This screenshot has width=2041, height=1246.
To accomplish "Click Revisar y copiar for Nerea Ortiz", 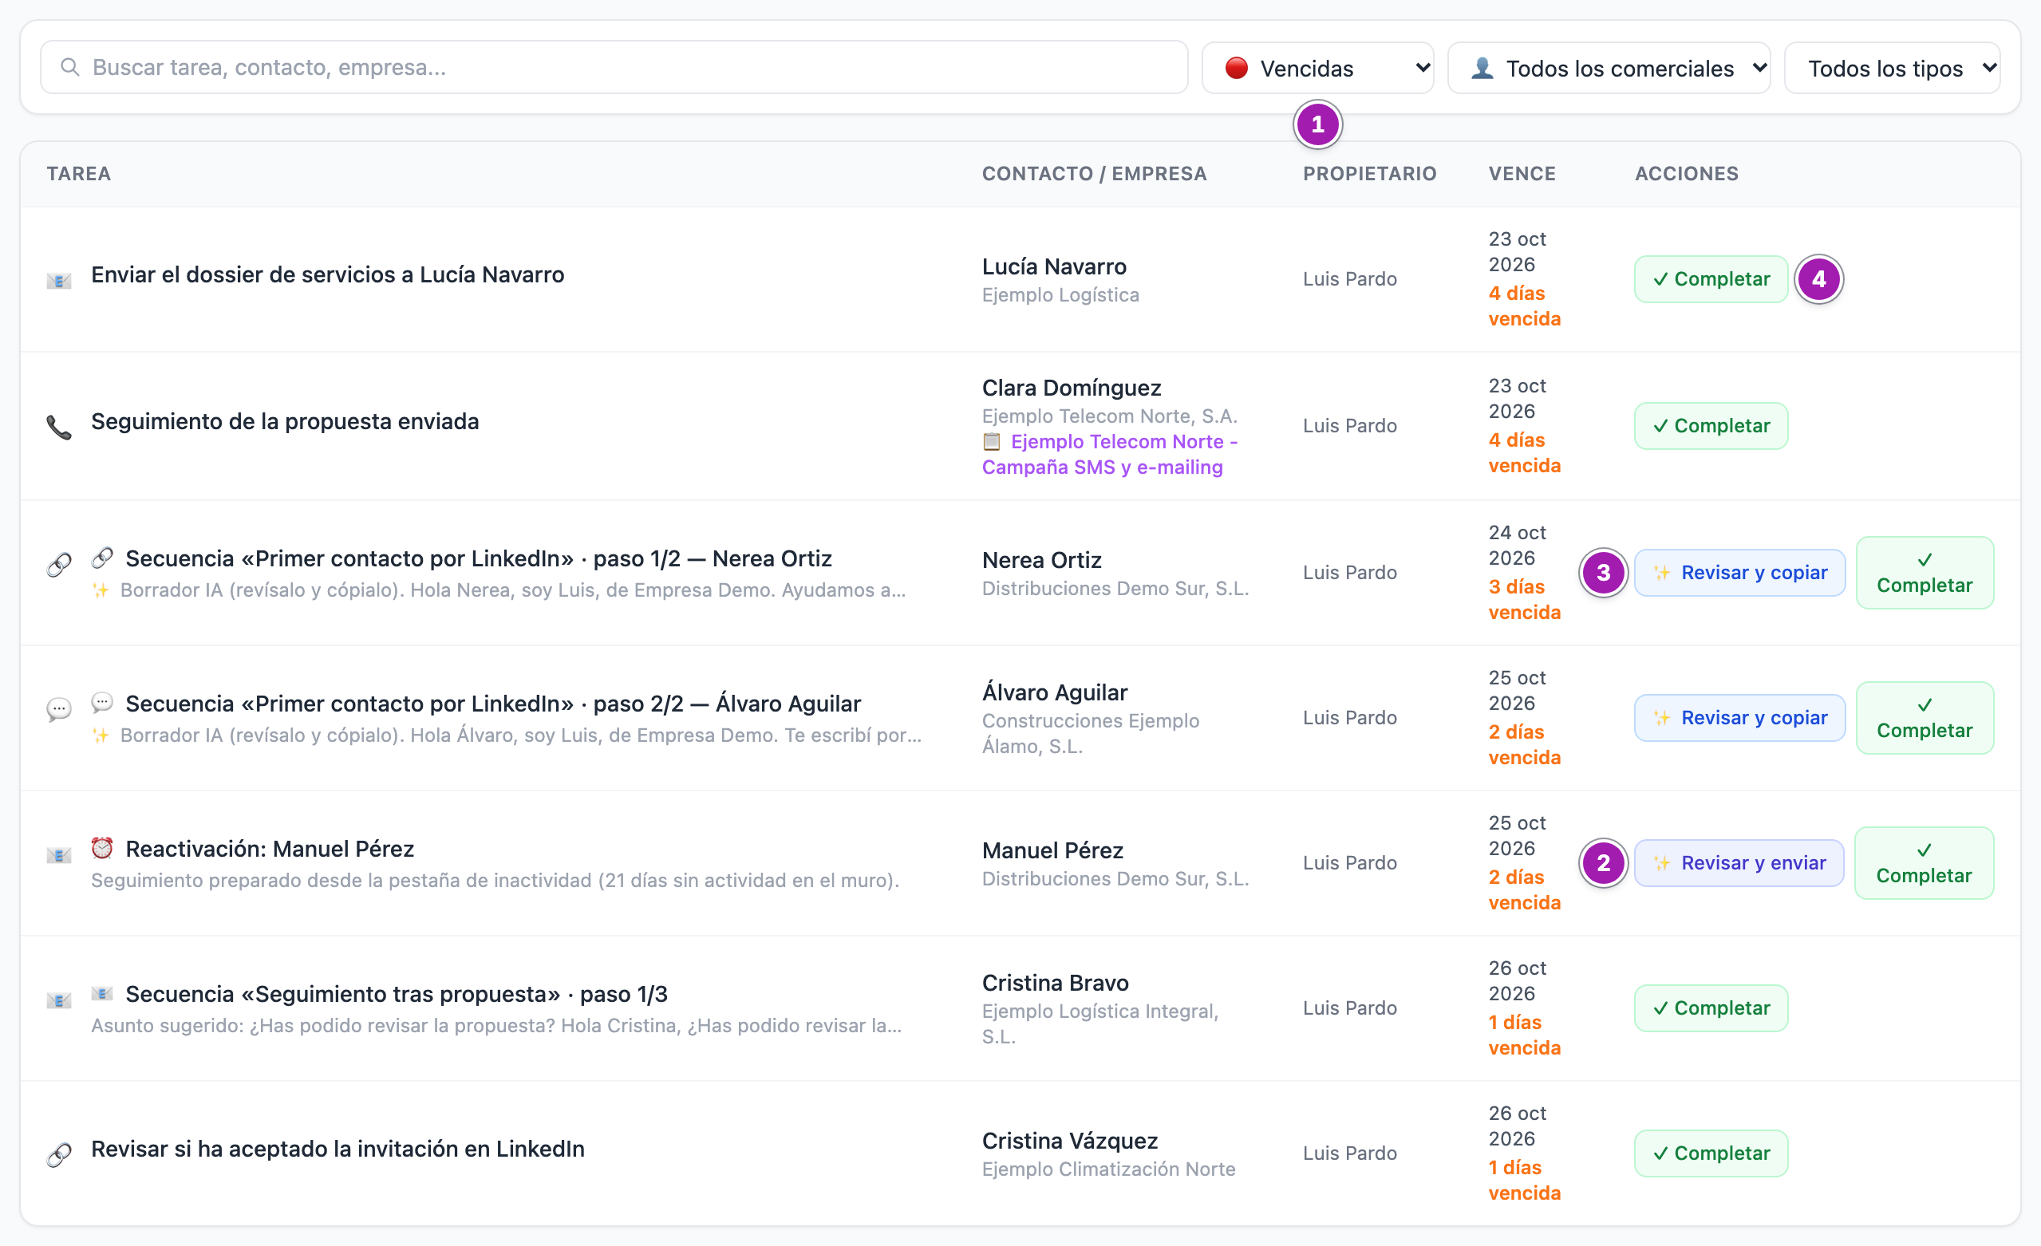I will [1739, 572].
